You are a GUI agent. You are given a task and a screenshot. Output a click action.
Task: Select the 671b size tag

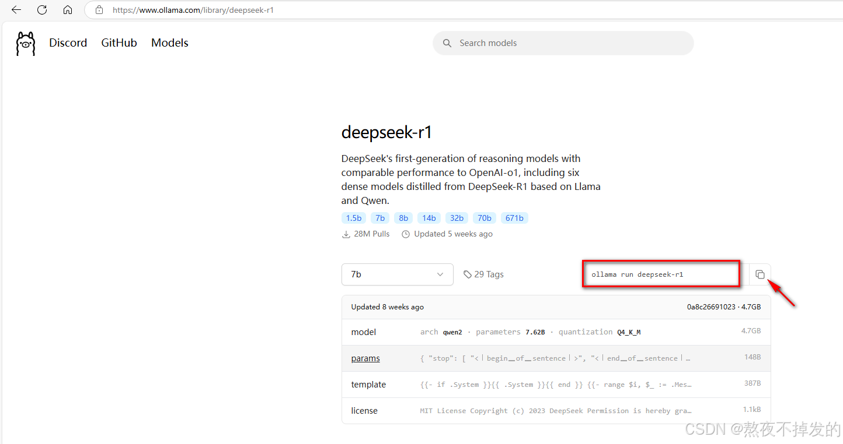coord(514,218)
